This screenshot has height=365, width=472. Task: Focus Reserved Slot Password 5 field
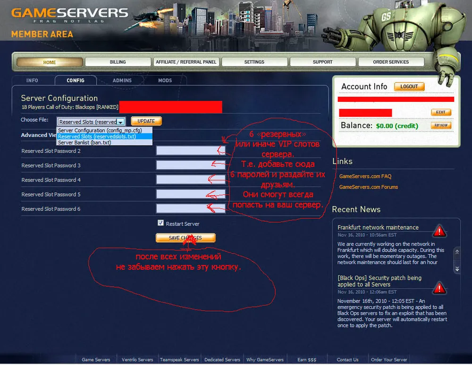coord(191,194)
